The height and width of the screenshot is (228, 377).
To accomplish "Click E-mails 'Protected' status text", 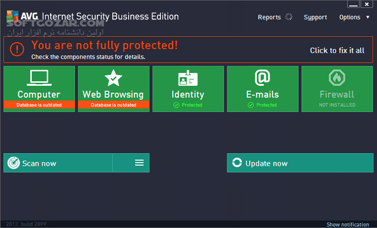I will (266, 105).
